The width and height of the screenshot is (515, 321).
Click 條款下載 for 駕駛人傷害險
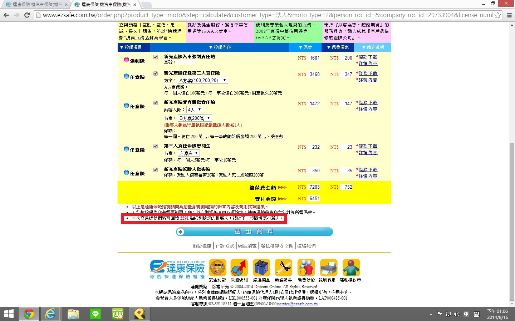pos(368,170)
